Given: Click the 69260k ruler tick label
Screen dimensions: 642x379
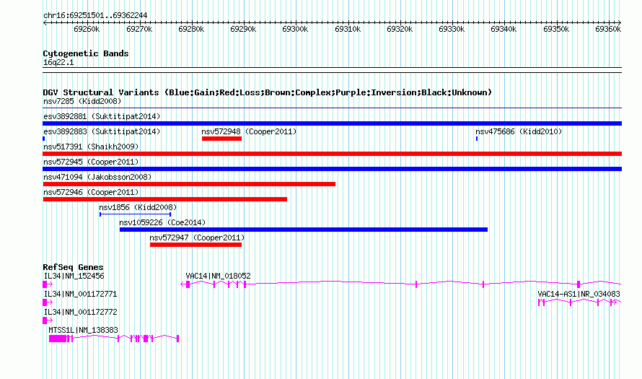Looking at the screenshot, I should tap(87, 30).
